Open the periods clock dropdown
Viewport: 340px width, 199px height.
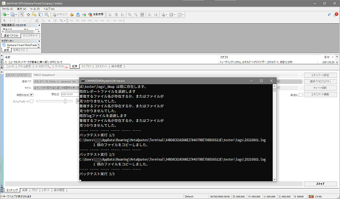pos(172,14)
